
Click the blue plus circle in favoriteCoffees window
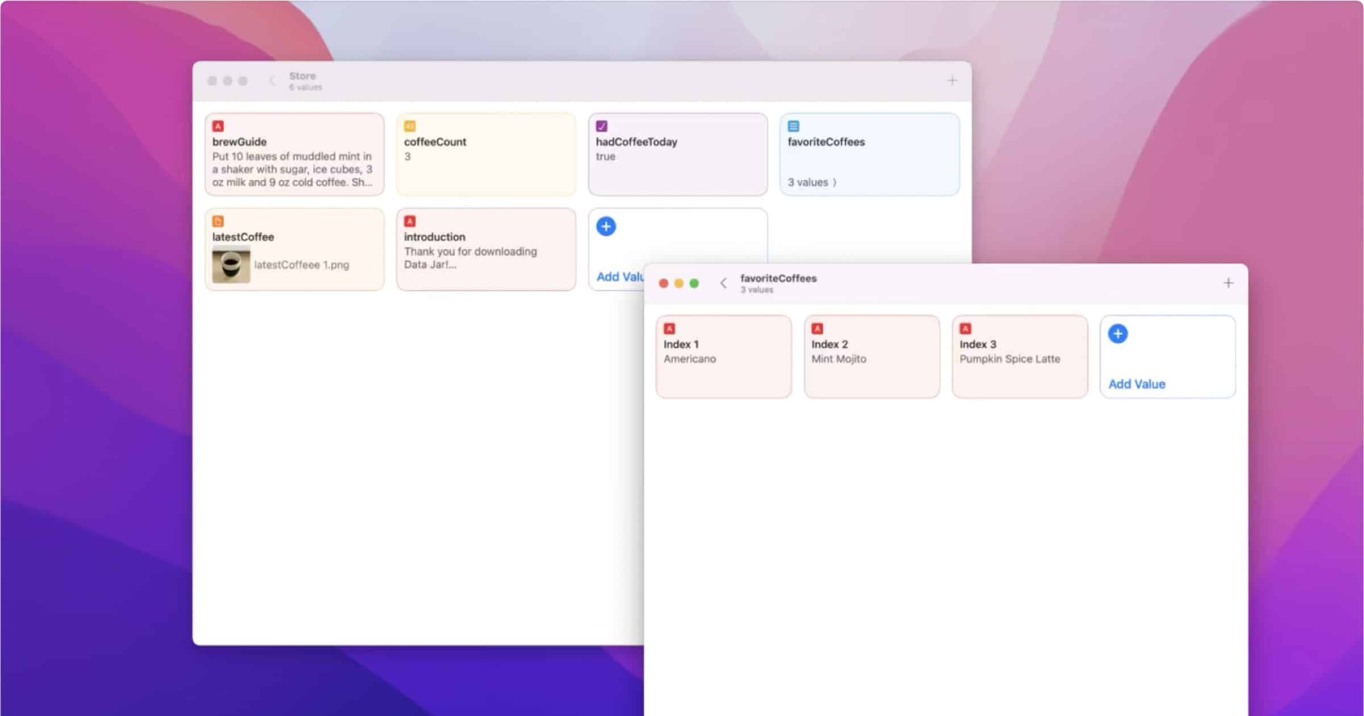[1117, 334]
